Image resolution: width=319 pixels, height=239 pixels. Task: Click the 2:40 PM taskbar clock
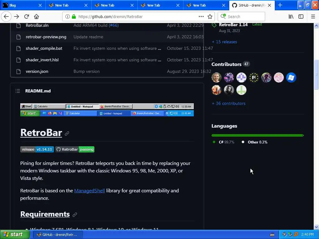[307, 234]
